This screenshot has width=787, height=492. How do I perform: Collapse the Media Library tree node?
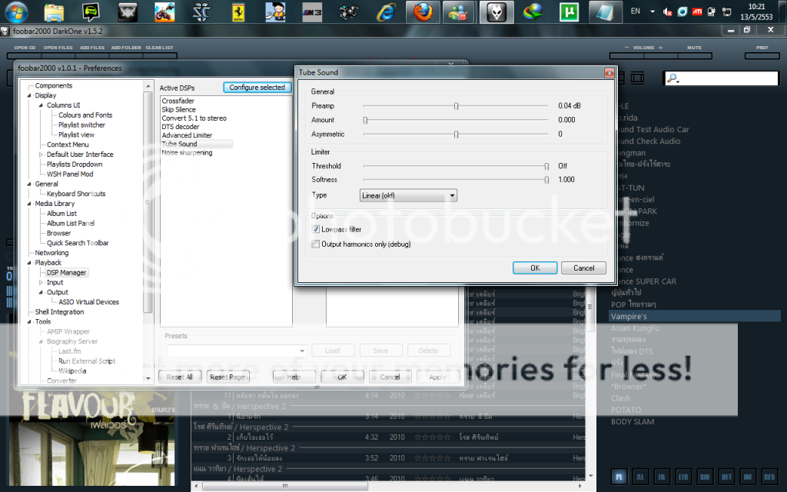tap(29, 204)
